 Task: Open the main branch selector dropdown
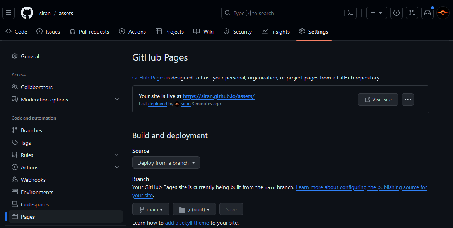(151, 209)
